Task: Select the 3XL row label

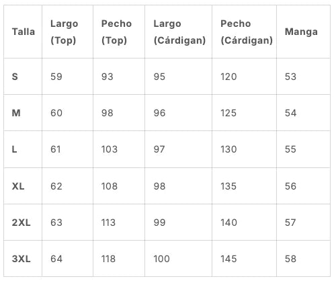Action: tap(21, 259)
